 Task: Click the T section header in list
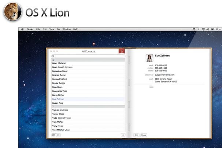click(x=88, y=107)
